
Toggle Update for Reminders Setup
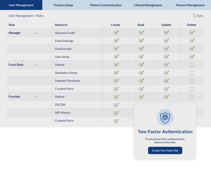pos(167,73)
